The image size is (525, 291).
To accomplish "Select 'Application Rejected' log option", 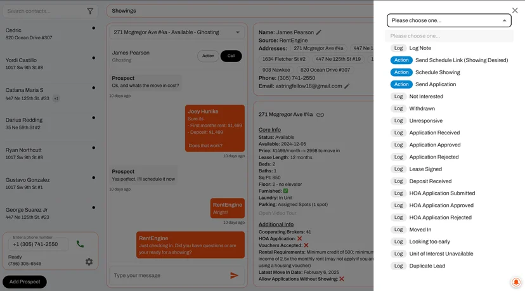I will point(449,157).
